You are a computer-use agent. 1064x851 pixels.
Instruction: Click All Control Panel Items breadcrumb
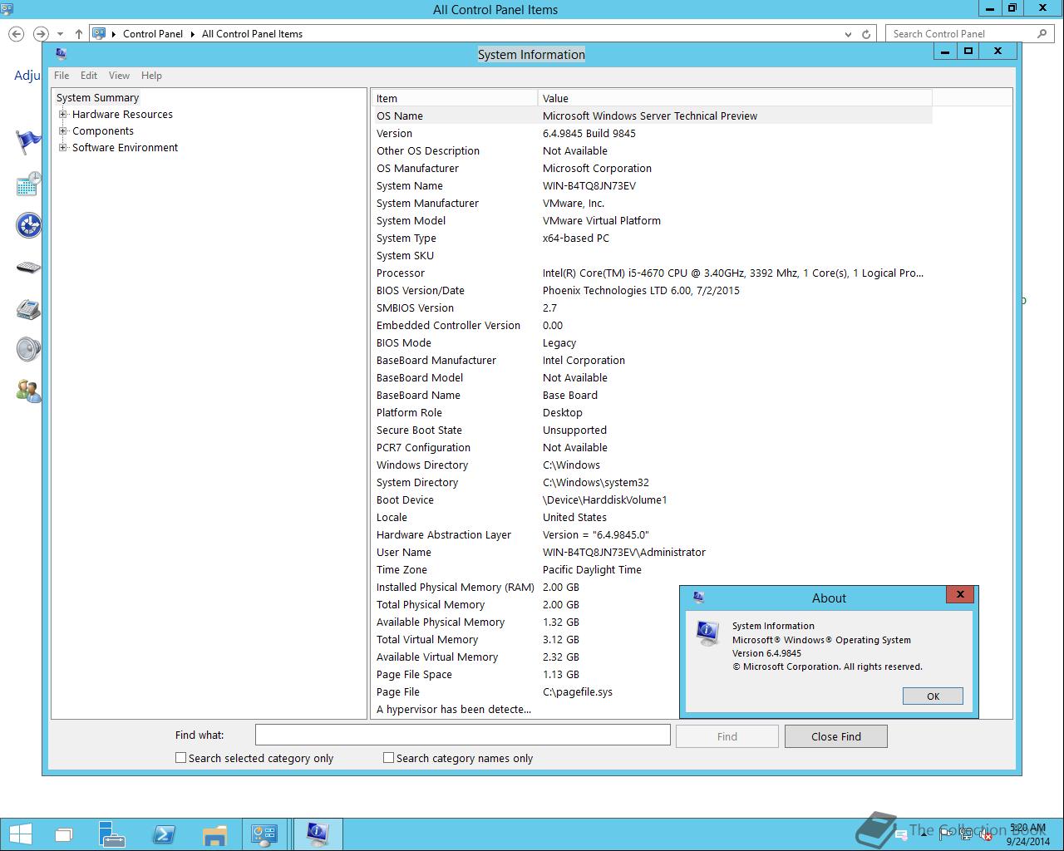[252, 34]
